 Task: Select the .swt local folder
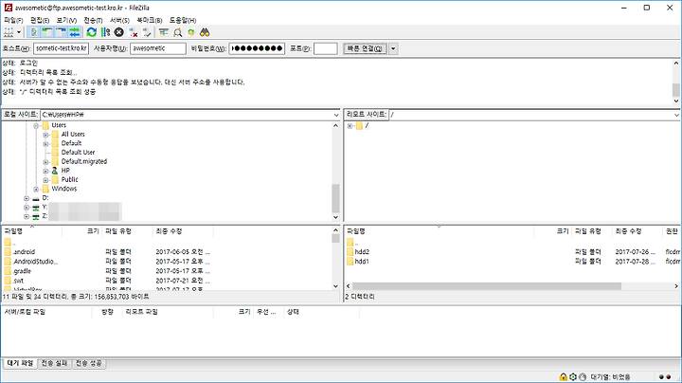pos(18,281)
